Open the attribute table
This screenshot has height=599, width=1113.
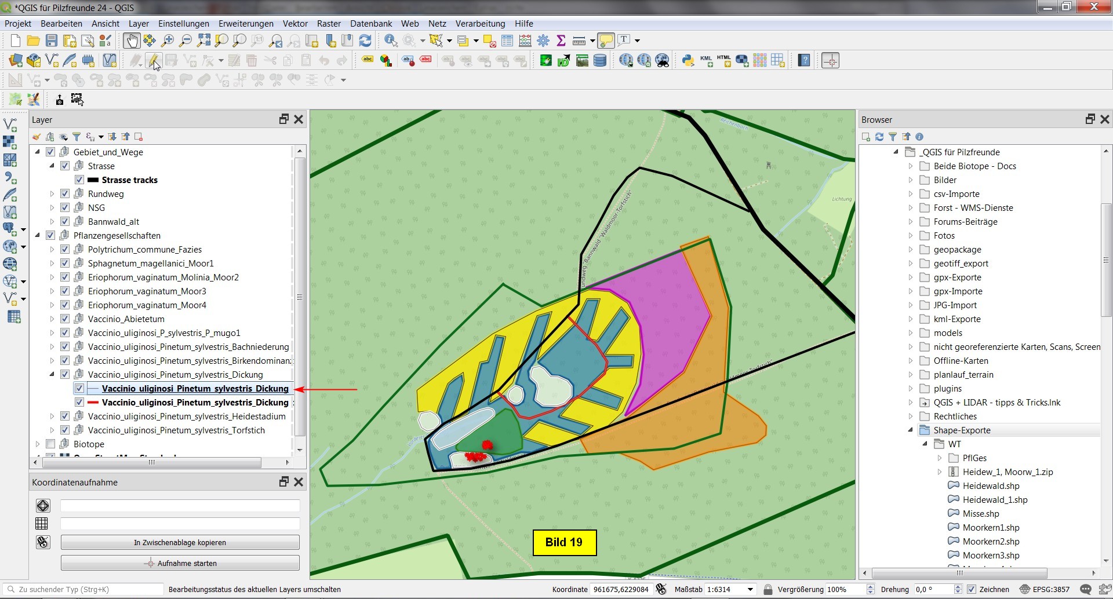coord(507,41)
